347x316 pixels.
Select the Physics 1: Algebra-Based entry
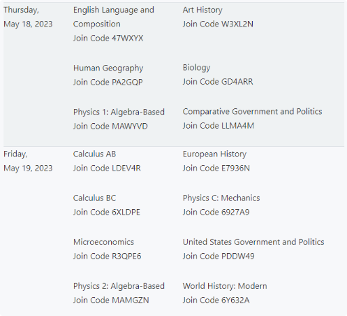119,112
